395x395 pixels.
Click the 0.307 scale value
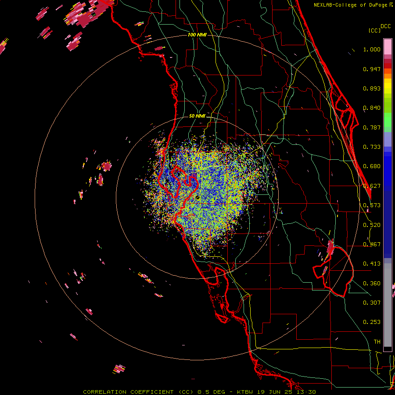point(372,303)
